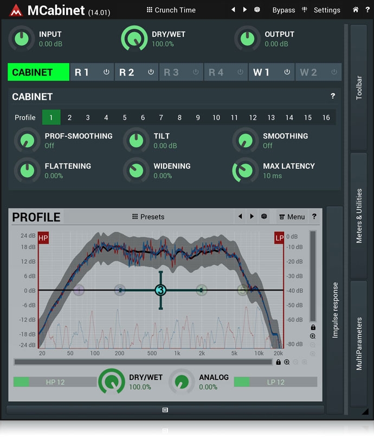Click the random preset dice icon in header

pos(257,10)
